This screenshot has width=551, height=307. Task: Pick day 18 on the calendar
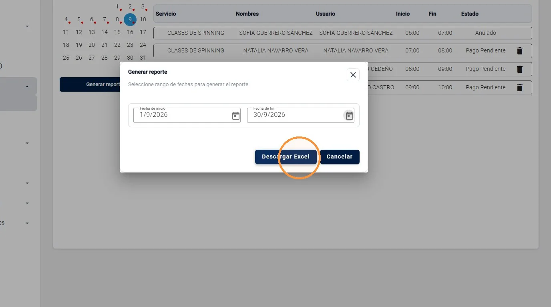click(x=66, y=45)
